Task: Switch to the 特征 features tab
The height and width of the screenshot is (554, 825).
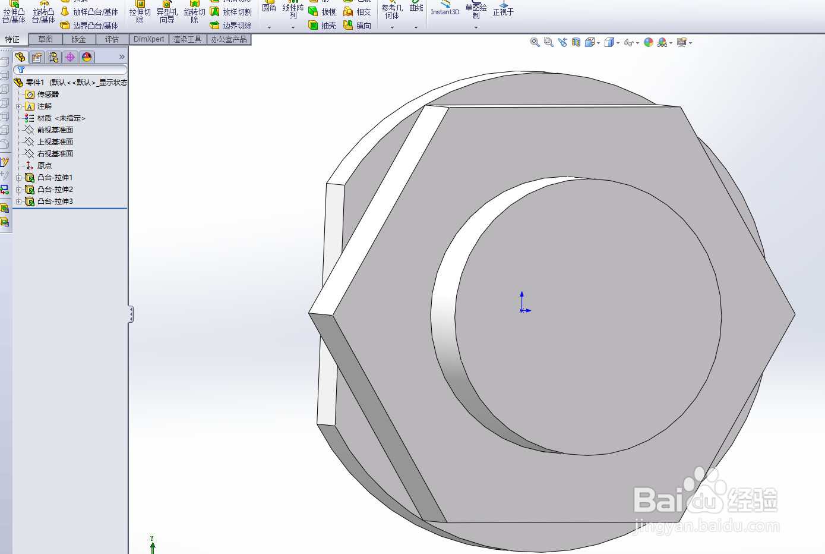Action: (12, 39)
